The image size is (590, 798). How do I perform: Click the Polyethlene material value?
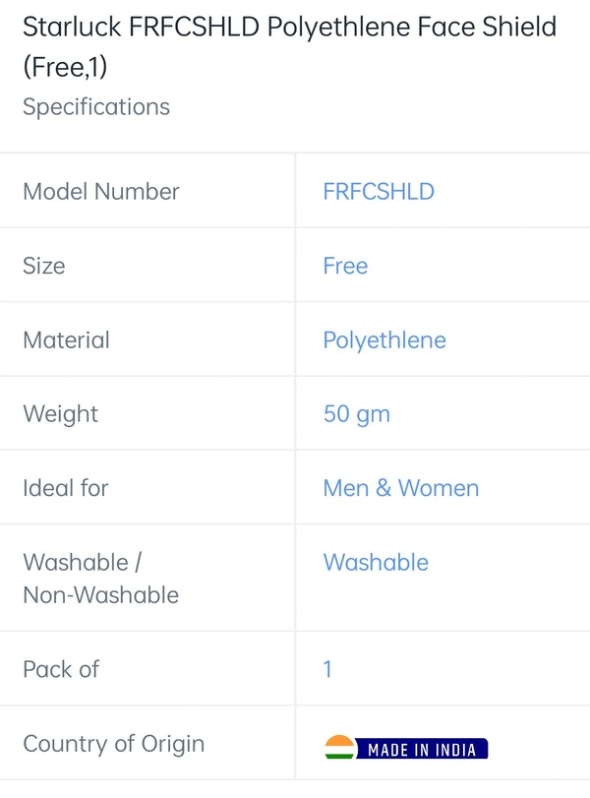click(384, 340)
